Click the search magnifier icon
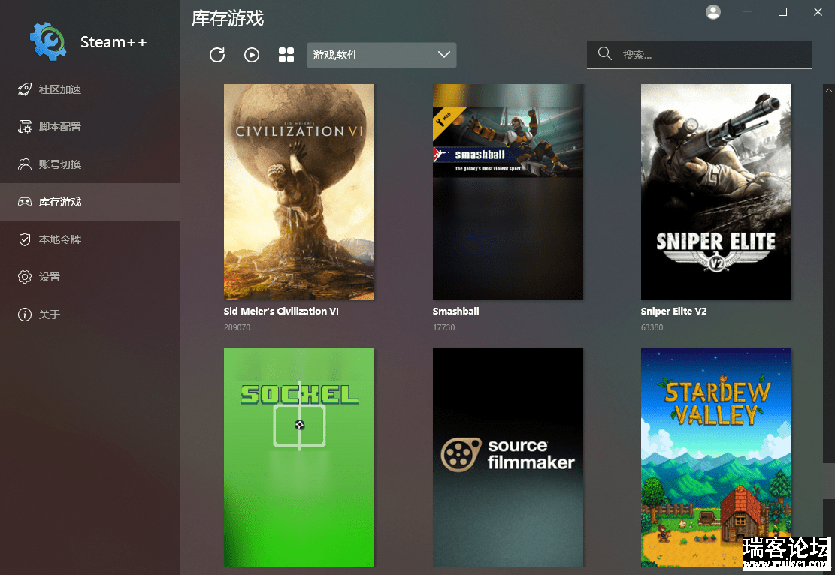This screenshot has height=575, width=835. 604,53
